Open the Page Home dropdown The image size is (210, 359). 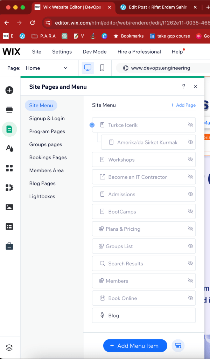pyautogui.click(x=47, y=68)
